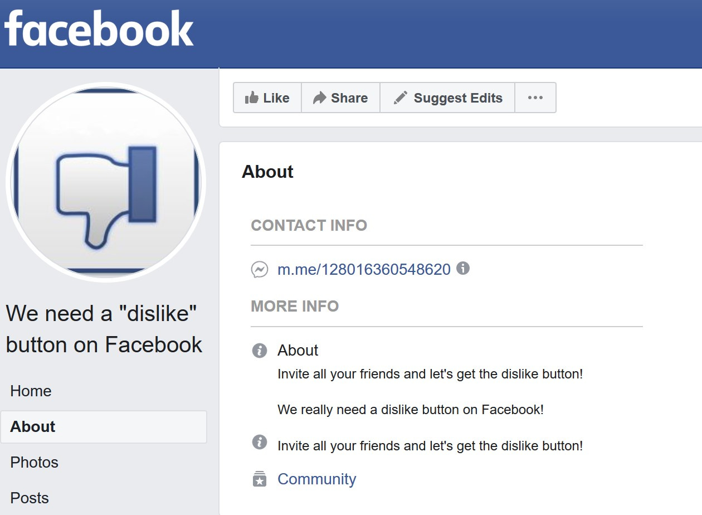The width and height of the screenshot is (702, 515).
Task: Open the Posts section in sidebar
Action: tap(30, 498)
